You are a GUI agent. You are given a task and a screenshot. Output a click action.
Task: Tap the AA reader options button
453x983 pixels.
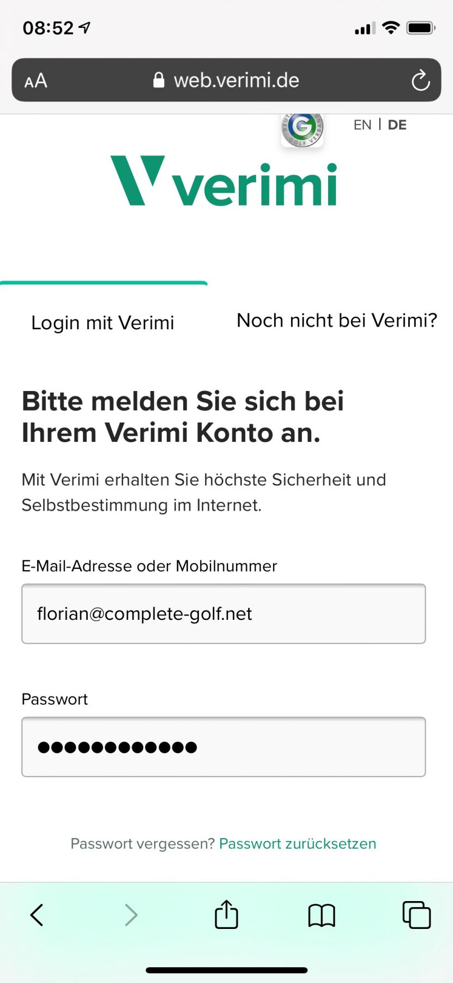click(36, 81)
